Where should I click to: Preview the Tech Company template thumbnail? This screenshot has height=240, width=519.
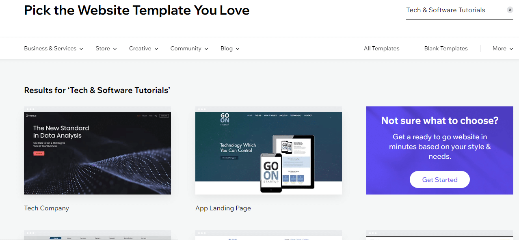(x=97, y=152)
